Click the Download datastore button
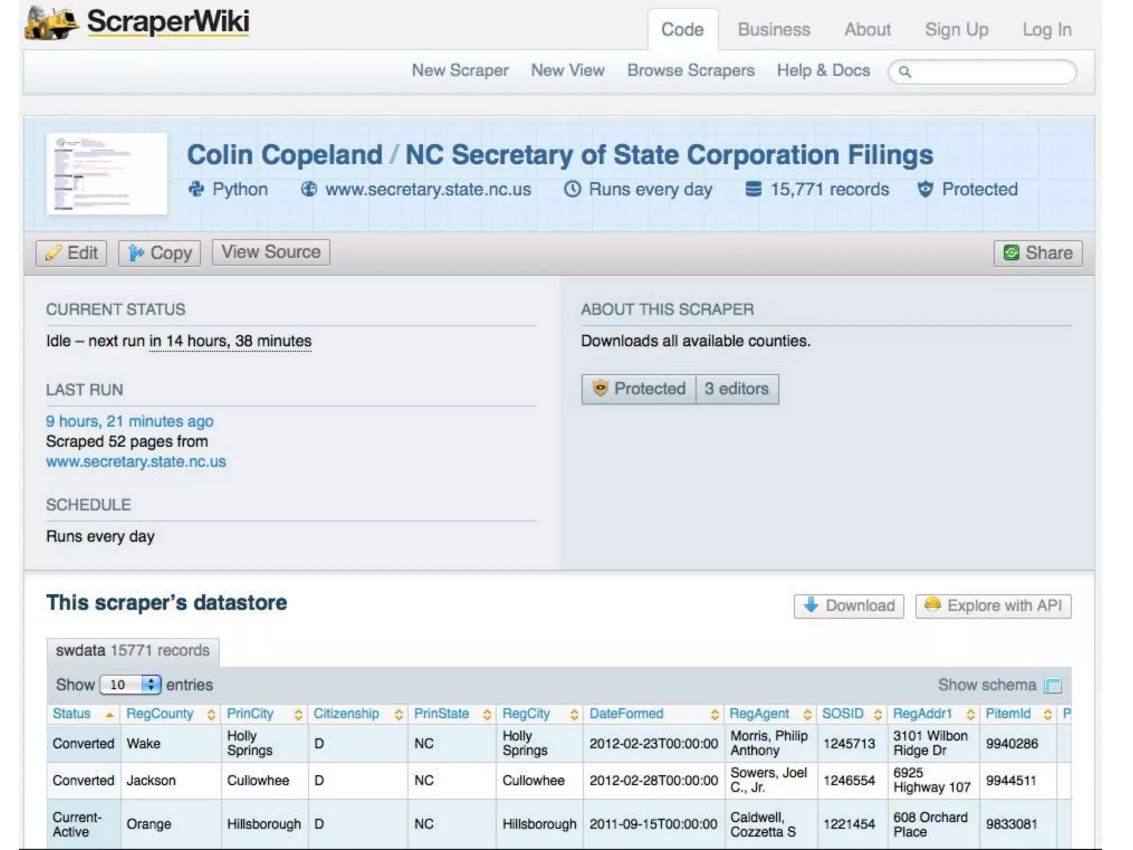 (849, 605)
